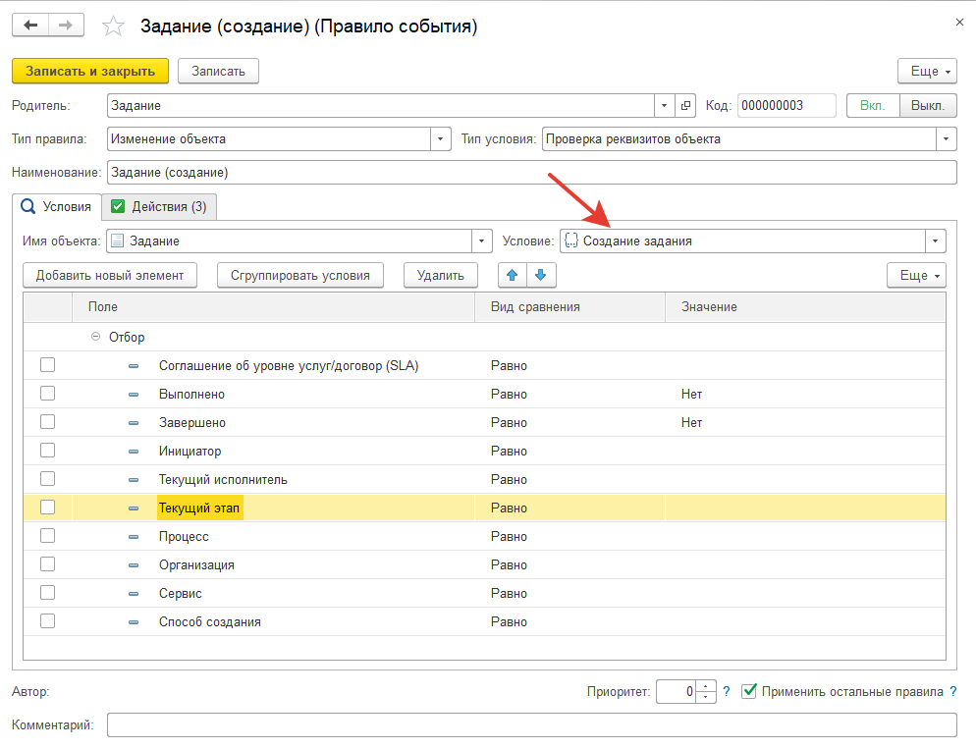Collapse the Отбор group in the table

(x=96, y=337)
